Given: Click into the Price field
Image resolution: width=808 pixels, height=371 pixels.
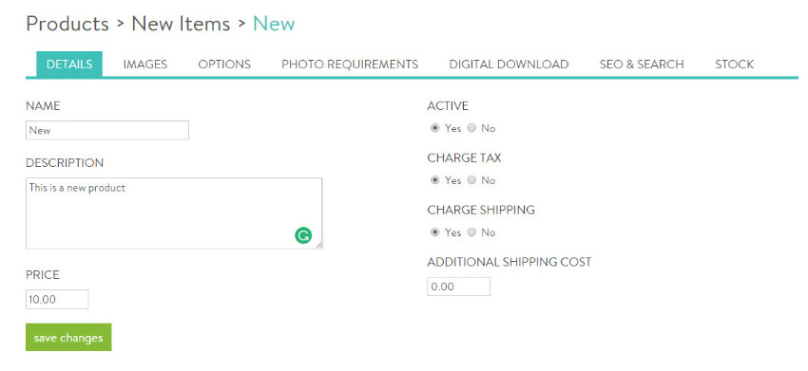Looking at the screenshot, I should pyautogui.click(x=57, y=300).
